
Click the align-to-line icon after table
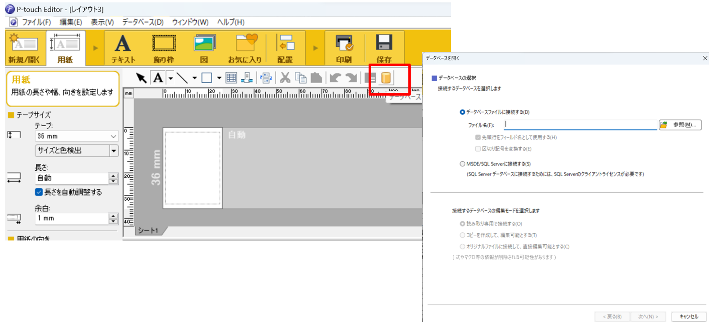coord(247,78)
